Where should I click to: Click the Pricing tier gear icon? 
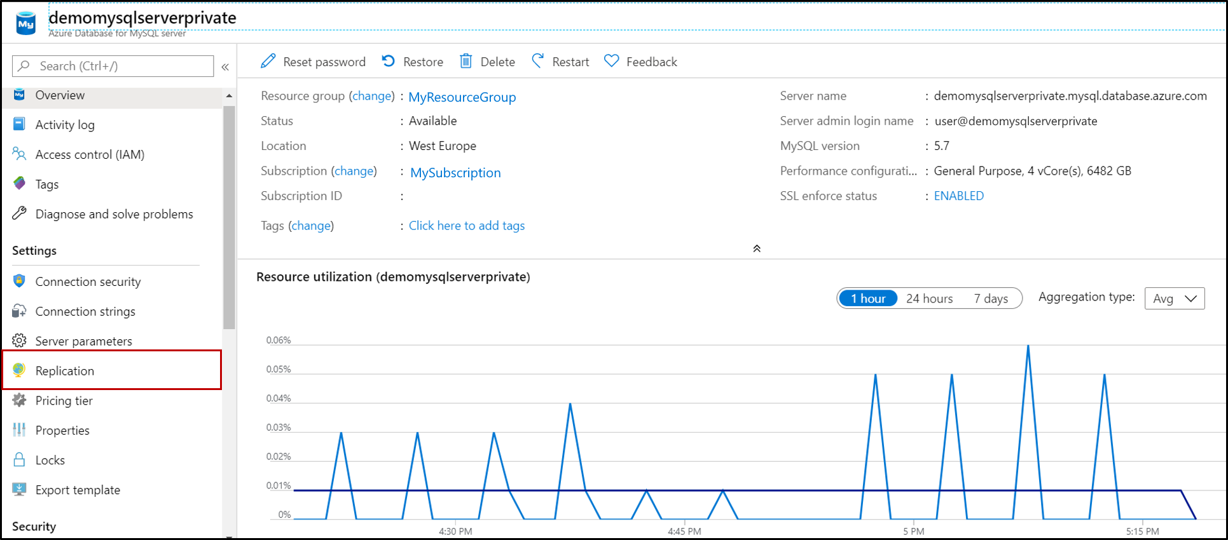click(x=19, y=400)
